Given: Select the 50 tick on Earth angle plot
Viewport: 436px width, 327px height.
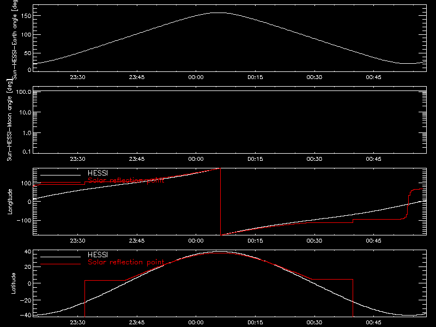Looking at the screenshot, I should [x=28, y=53].
